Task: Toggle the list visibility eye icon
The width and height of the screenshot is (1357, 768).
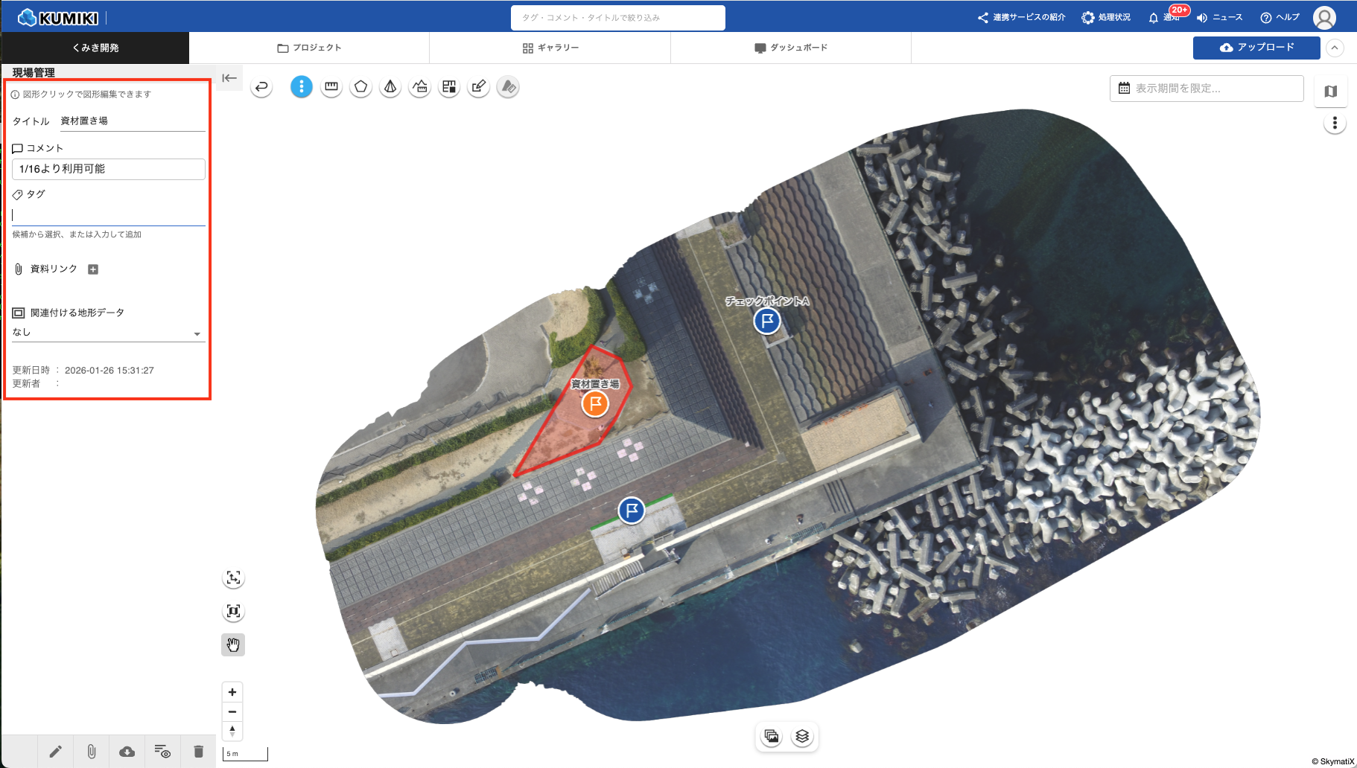Action: [x=162, y=752]
